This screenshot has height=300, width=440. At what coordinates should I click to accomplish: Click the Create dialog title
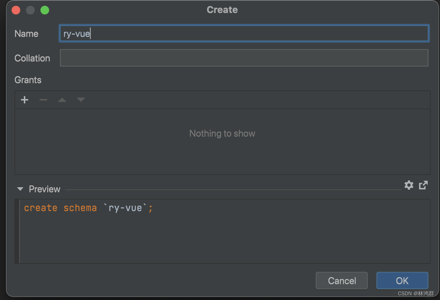coord(222,10)
